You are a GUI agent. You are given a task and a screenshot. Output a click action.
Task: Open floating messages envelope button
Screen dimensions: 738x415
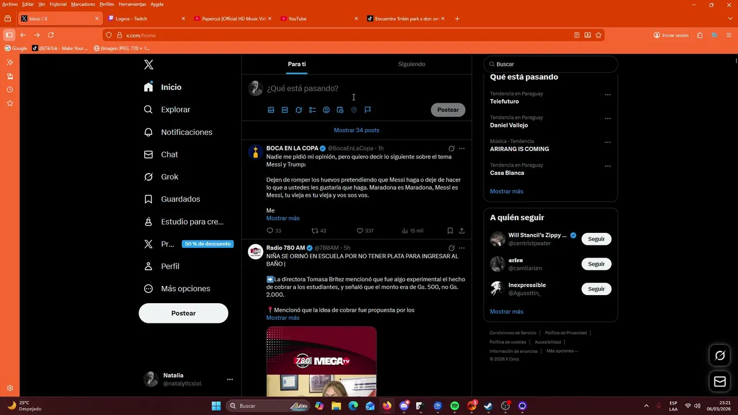click(720, 381)
